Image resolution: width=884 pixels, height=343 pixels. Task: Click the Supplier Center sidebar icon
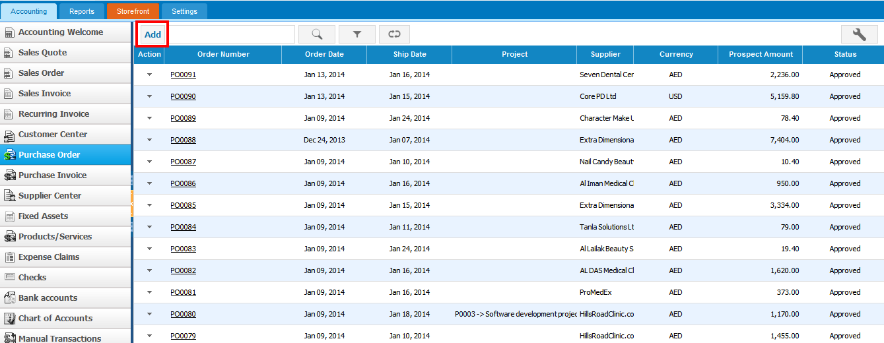pos(9,196)
